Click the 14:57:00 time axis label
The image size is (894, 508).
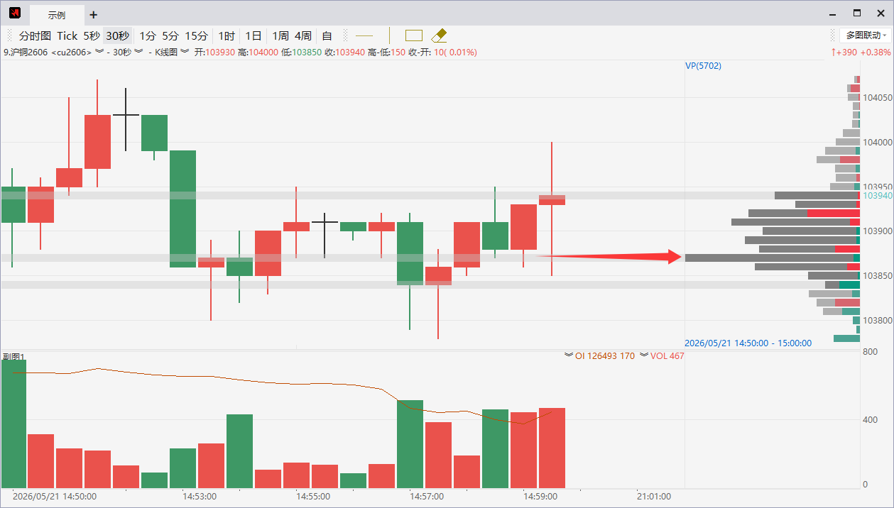[427, 497]
